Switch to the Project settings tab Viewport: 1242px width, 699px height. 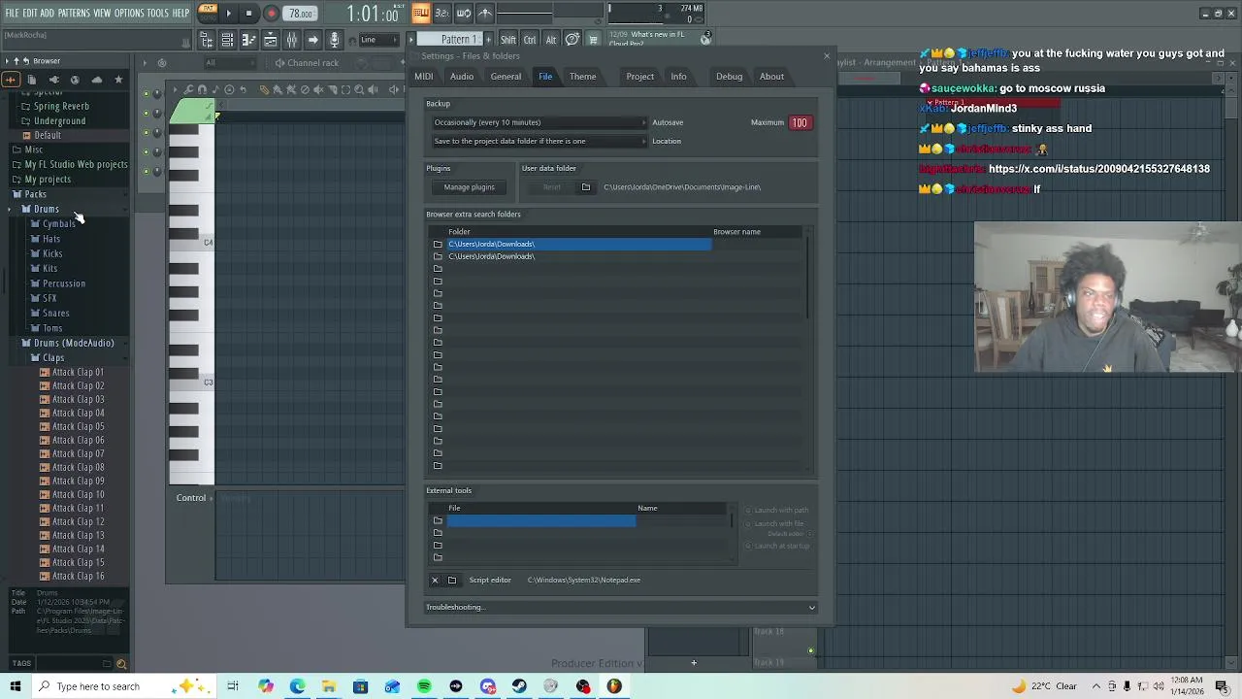click(x=640, y=77)
